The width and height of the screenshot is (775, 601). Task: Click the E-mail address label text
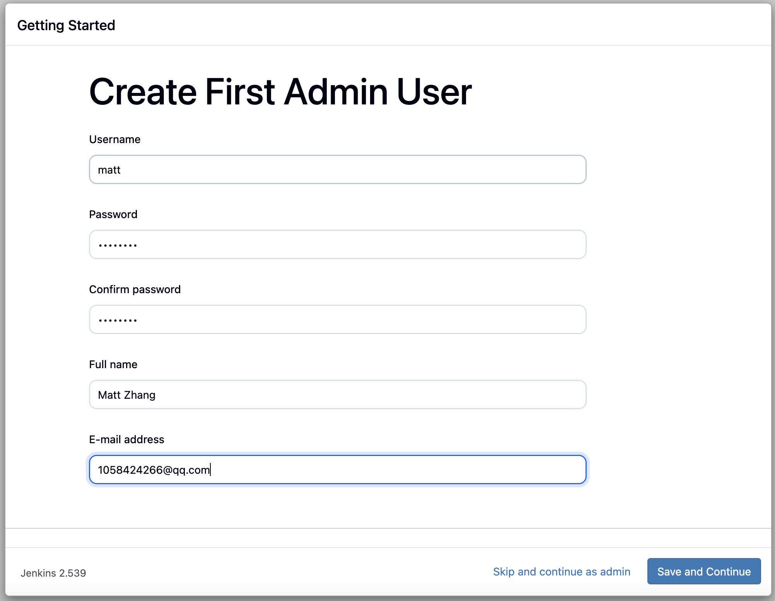[126, 439]
